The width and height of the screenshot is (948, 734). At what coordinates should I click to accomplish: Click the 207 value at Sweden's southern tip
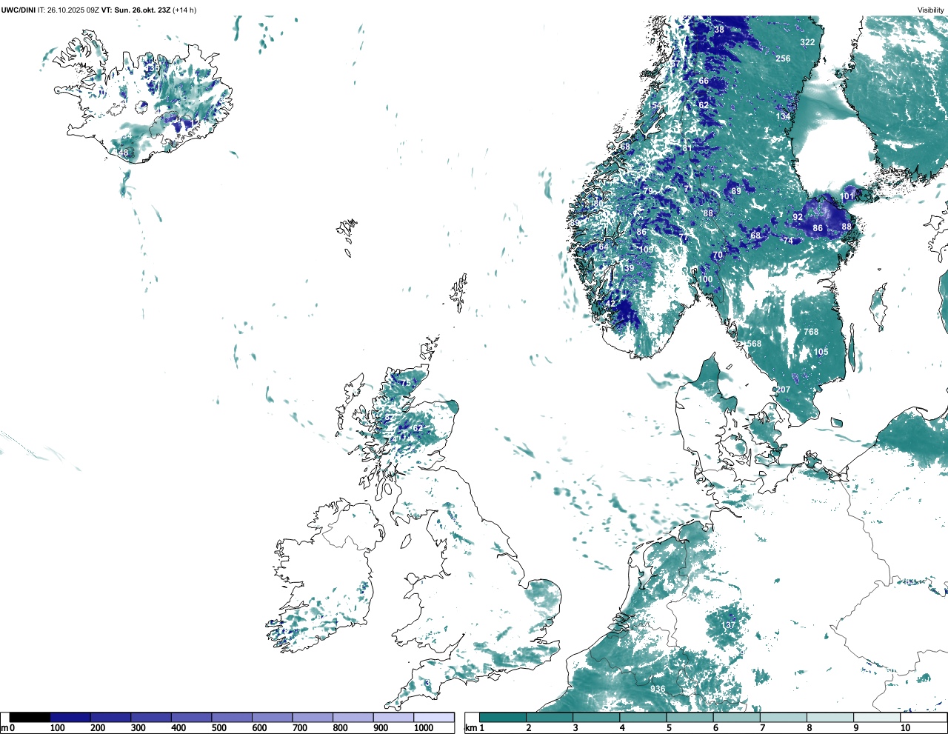pos(783,390)
